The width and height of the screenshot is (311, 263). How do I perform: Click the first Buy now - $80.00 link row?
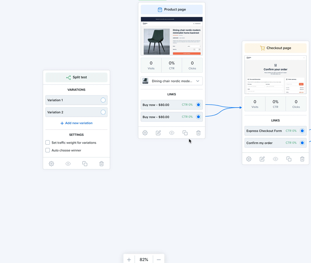click(x=171, y=105)
